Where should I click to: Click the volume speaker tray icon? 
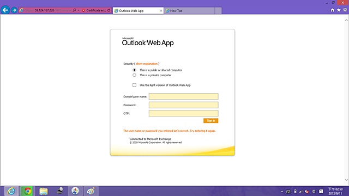click(307, 191)
